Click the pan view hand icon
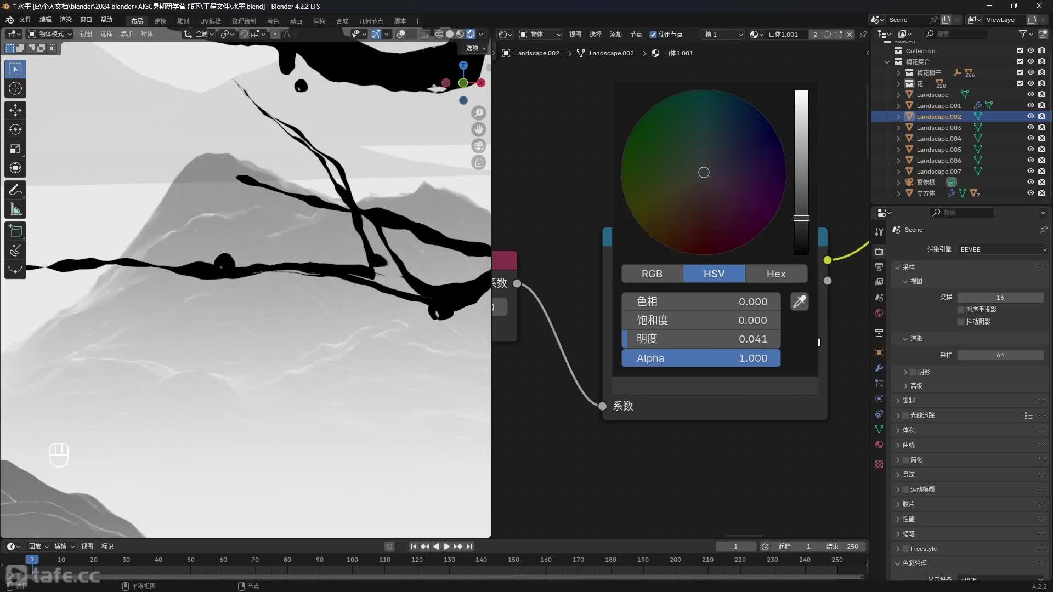The image size is (1053, 592). point(479,129)
